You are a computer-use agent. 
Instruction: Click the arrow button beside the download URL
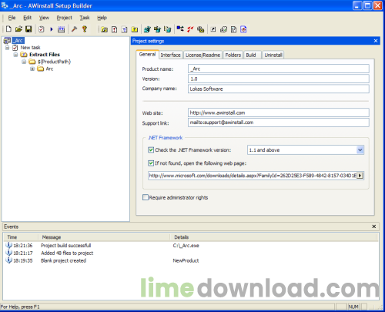[360, 176]
